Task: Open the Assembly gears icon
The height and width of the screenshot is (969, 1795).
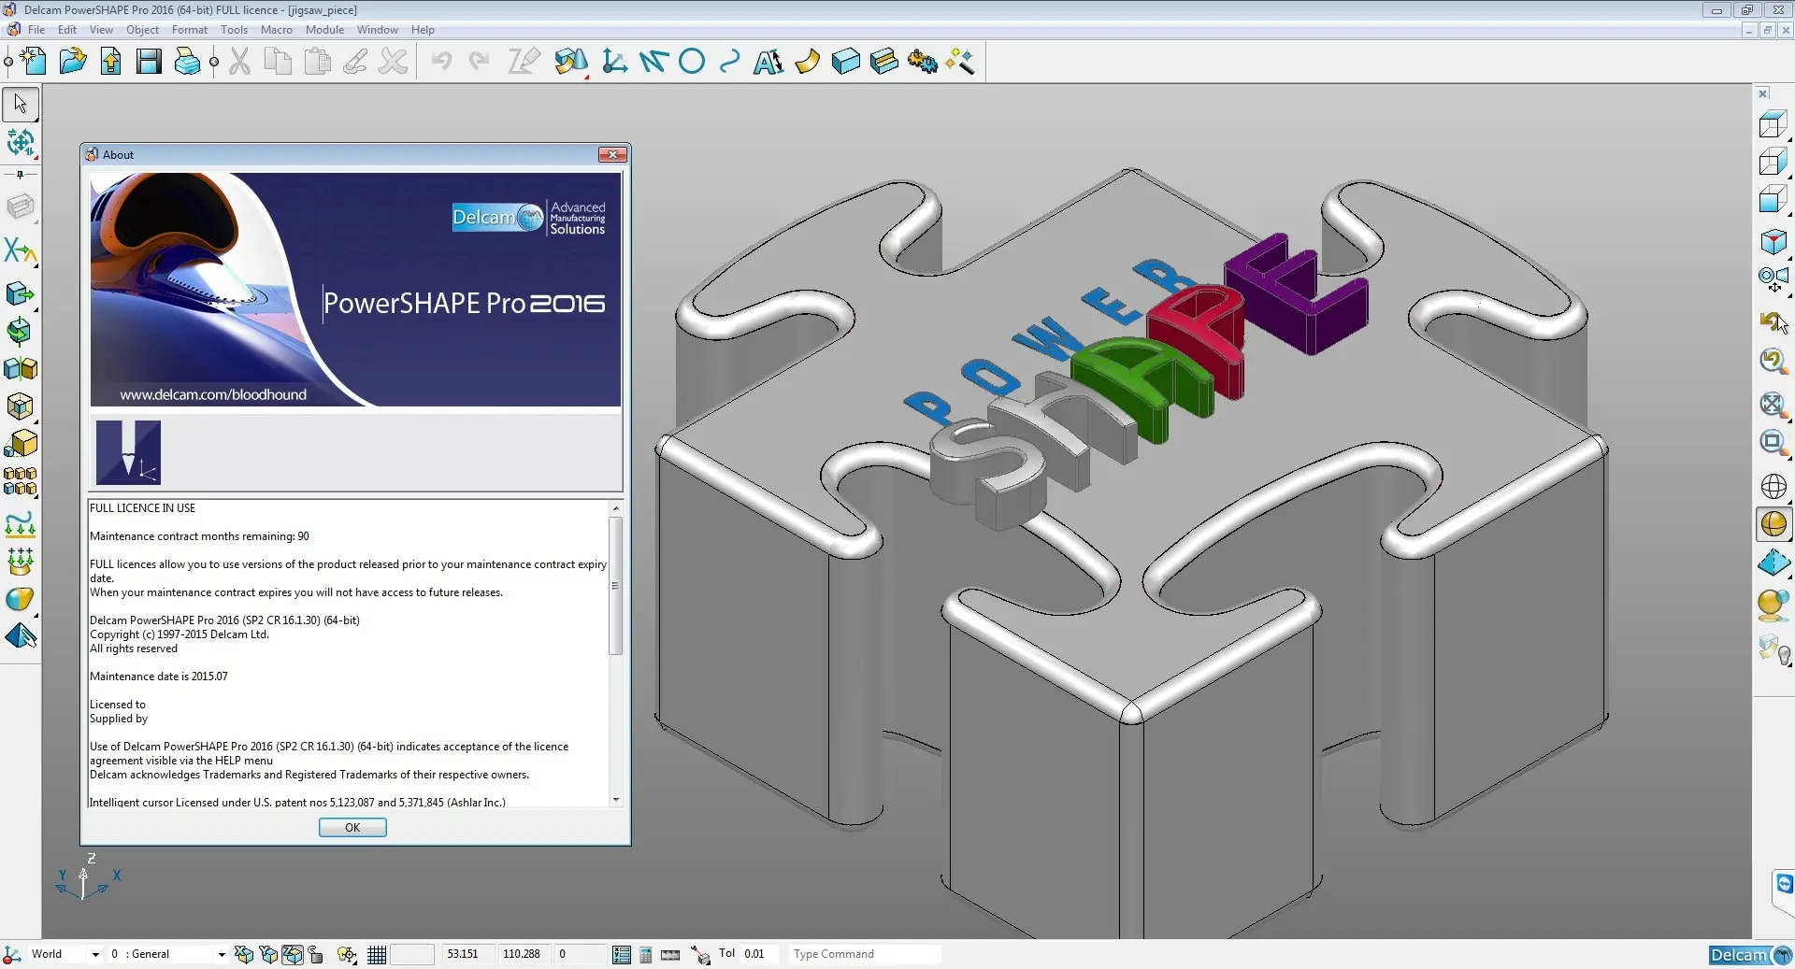Action: point(922,62)
